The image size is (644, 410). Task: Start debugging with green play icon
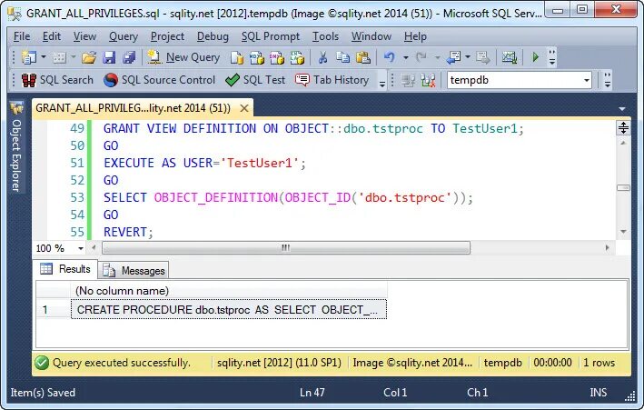pos(535,57)
